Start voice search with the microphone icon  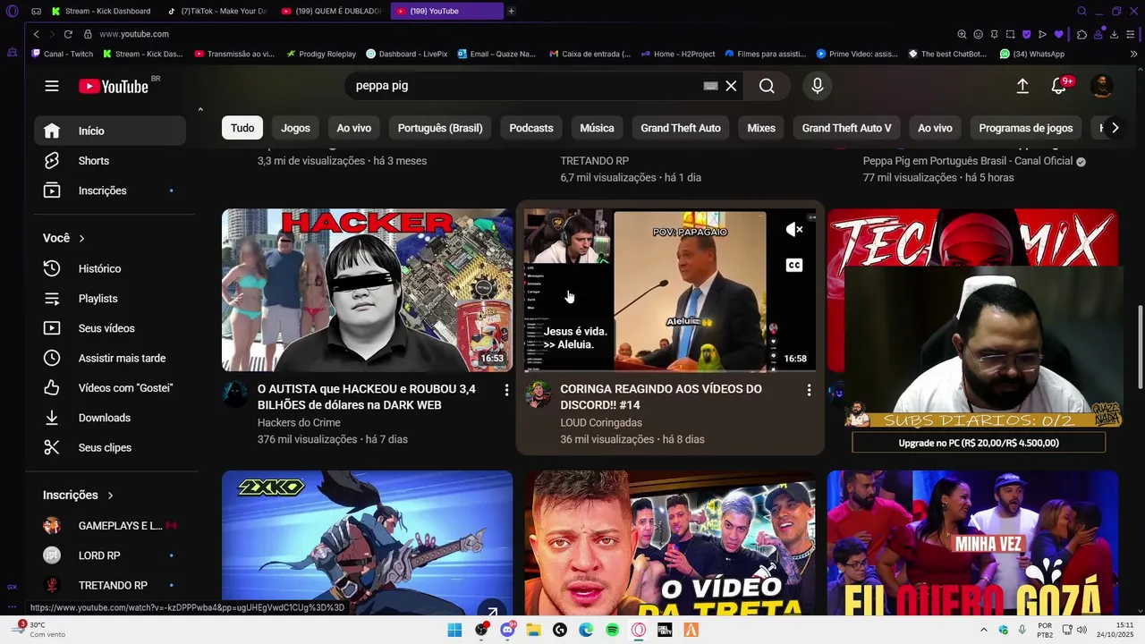(817, 86)
